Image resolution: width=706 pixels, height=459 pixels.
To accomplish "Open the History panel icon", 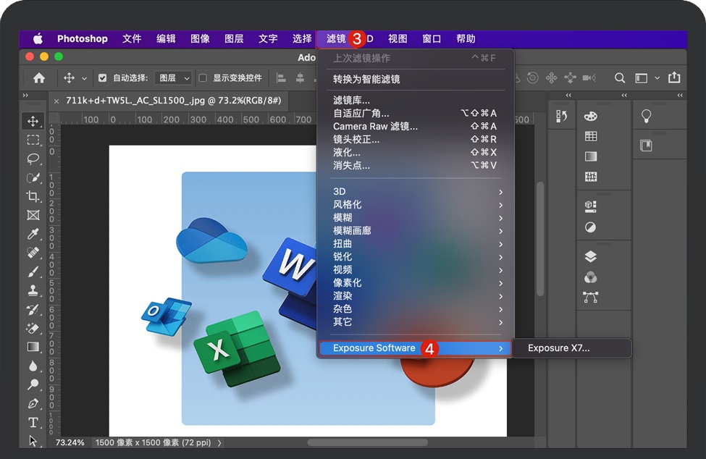I will pos(561,116).
